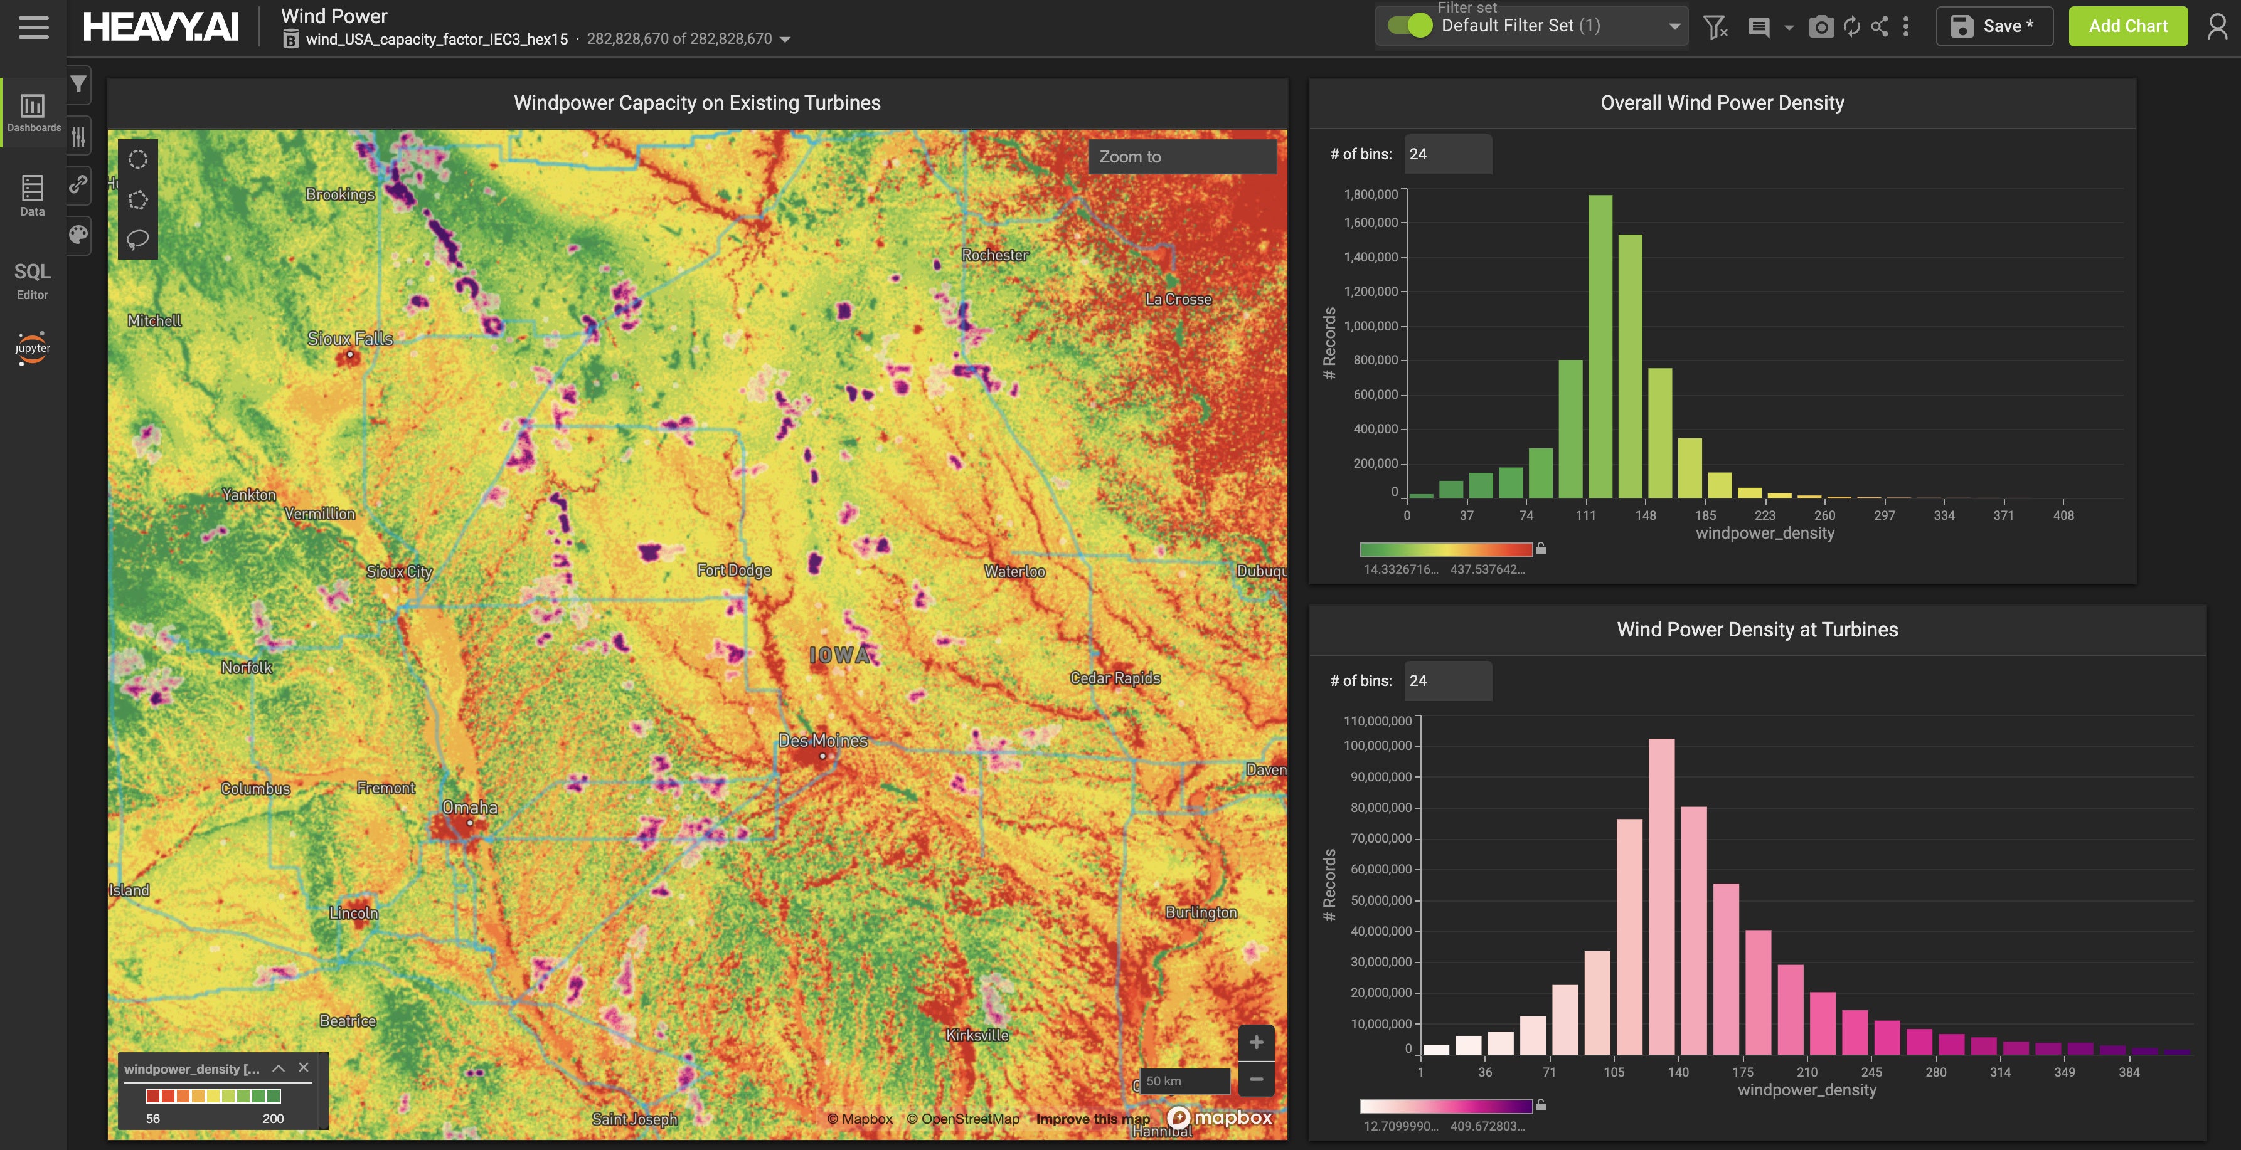Click the map legend color swatches
This screenshot has width=2241, height=1150.
[213, 1096]
